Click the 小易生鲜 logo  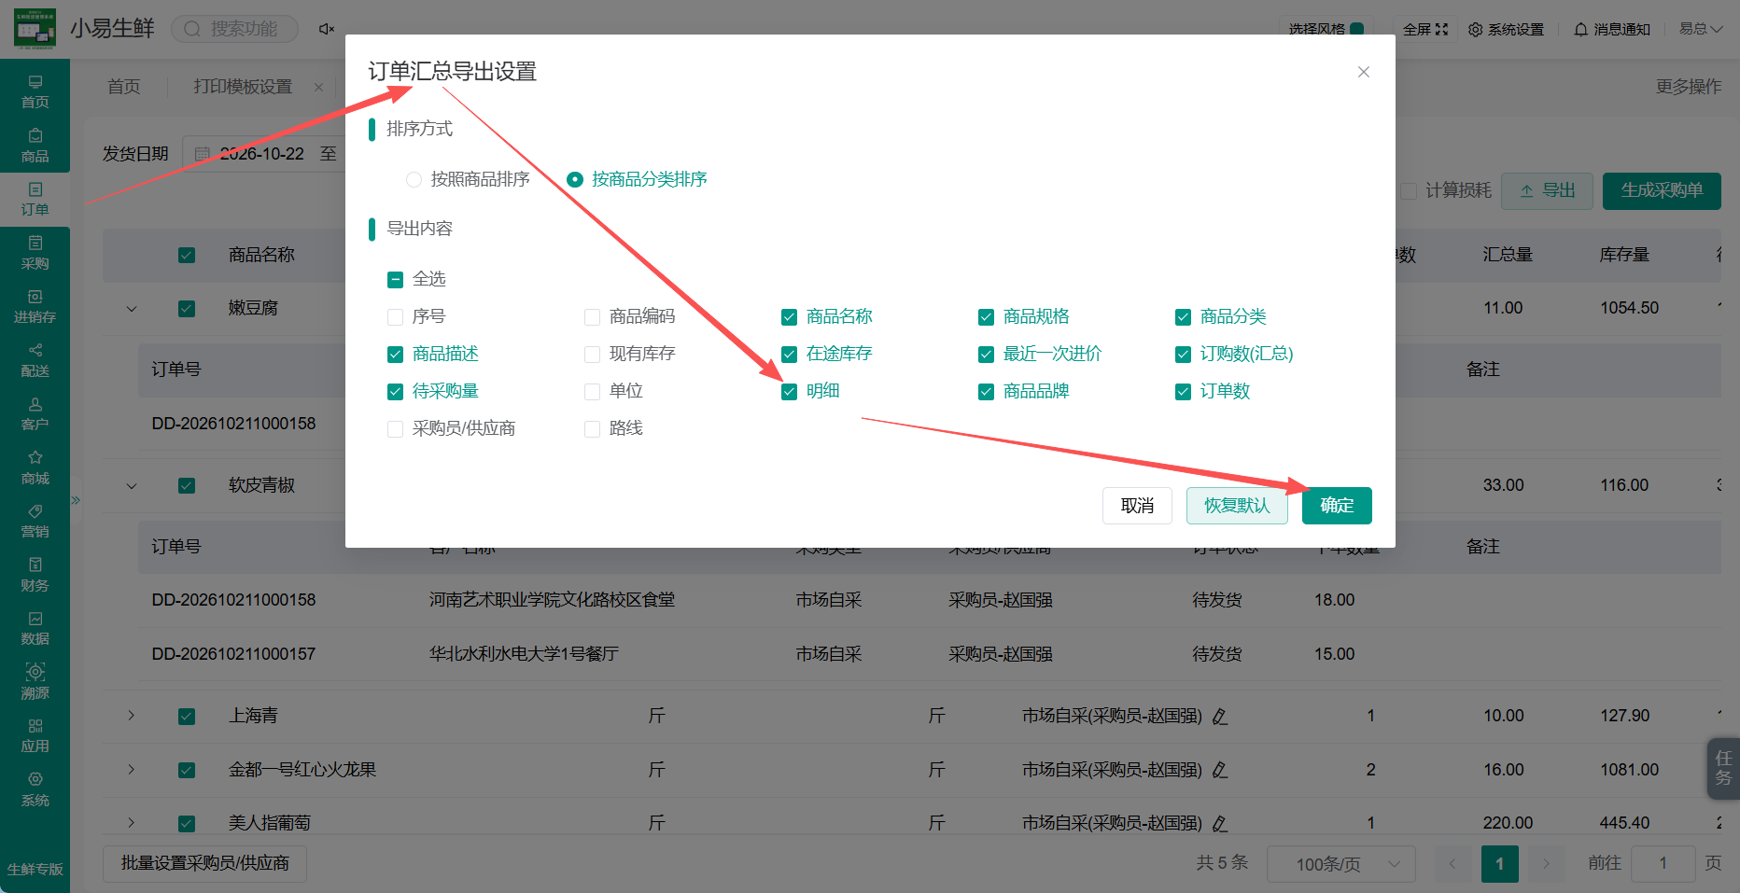click(x=35, y=29)
